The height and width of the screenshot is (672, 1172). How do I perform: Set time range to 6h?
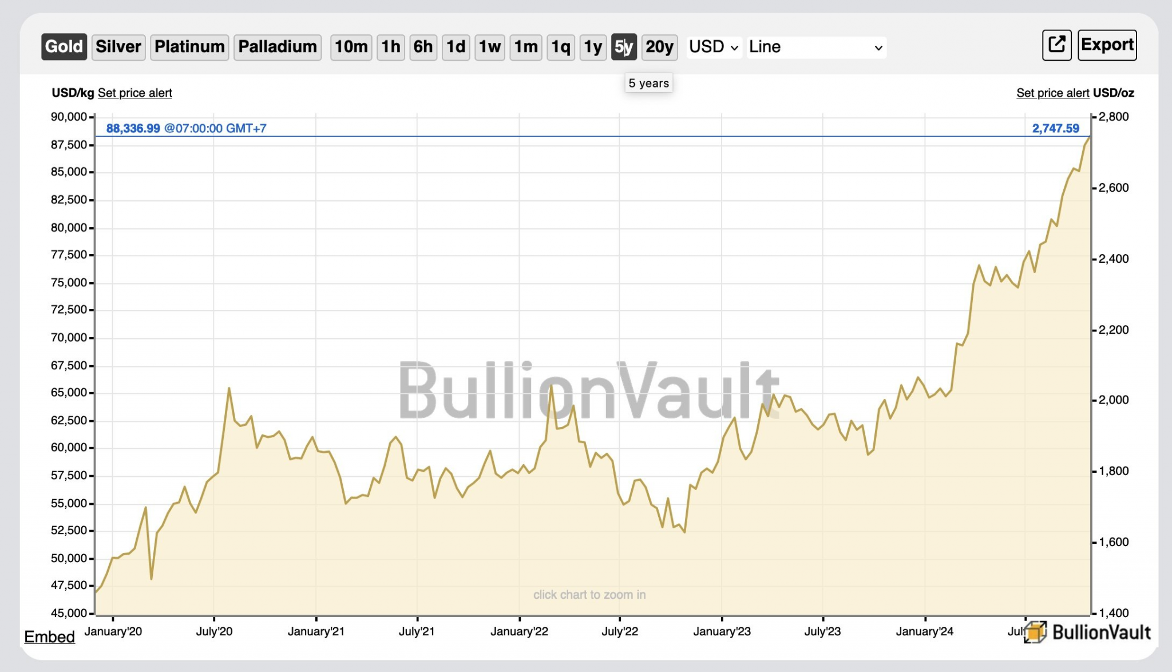423,47
